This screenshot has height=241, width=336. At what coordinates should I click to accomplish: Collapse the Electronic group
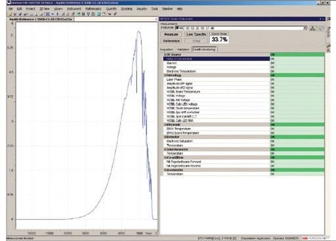point(165,125)
